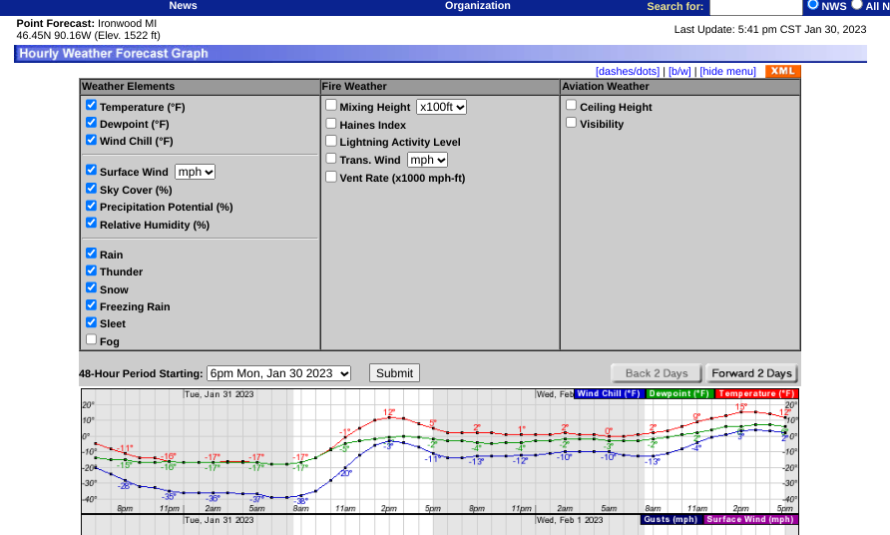Screen dimensions: 890x535
Task: Uncheck the Rain checkbox
Action: (x=92, y=253)
